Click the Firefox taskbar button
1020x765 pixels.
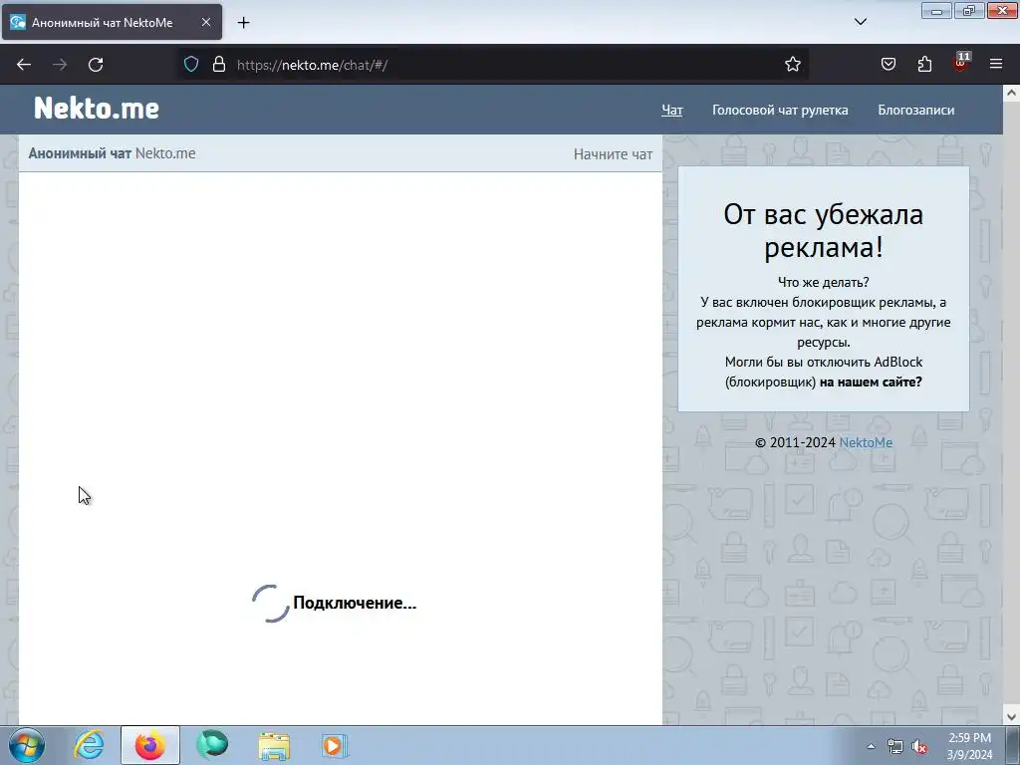(x=150, y=745)
